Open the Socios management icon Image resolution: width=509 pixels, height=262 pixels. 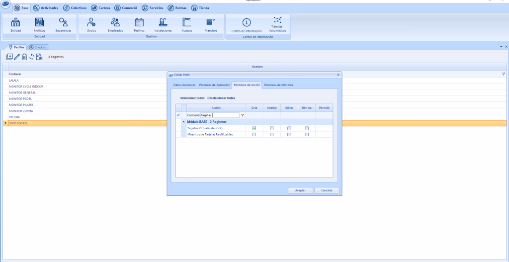[x=91, y=24]
